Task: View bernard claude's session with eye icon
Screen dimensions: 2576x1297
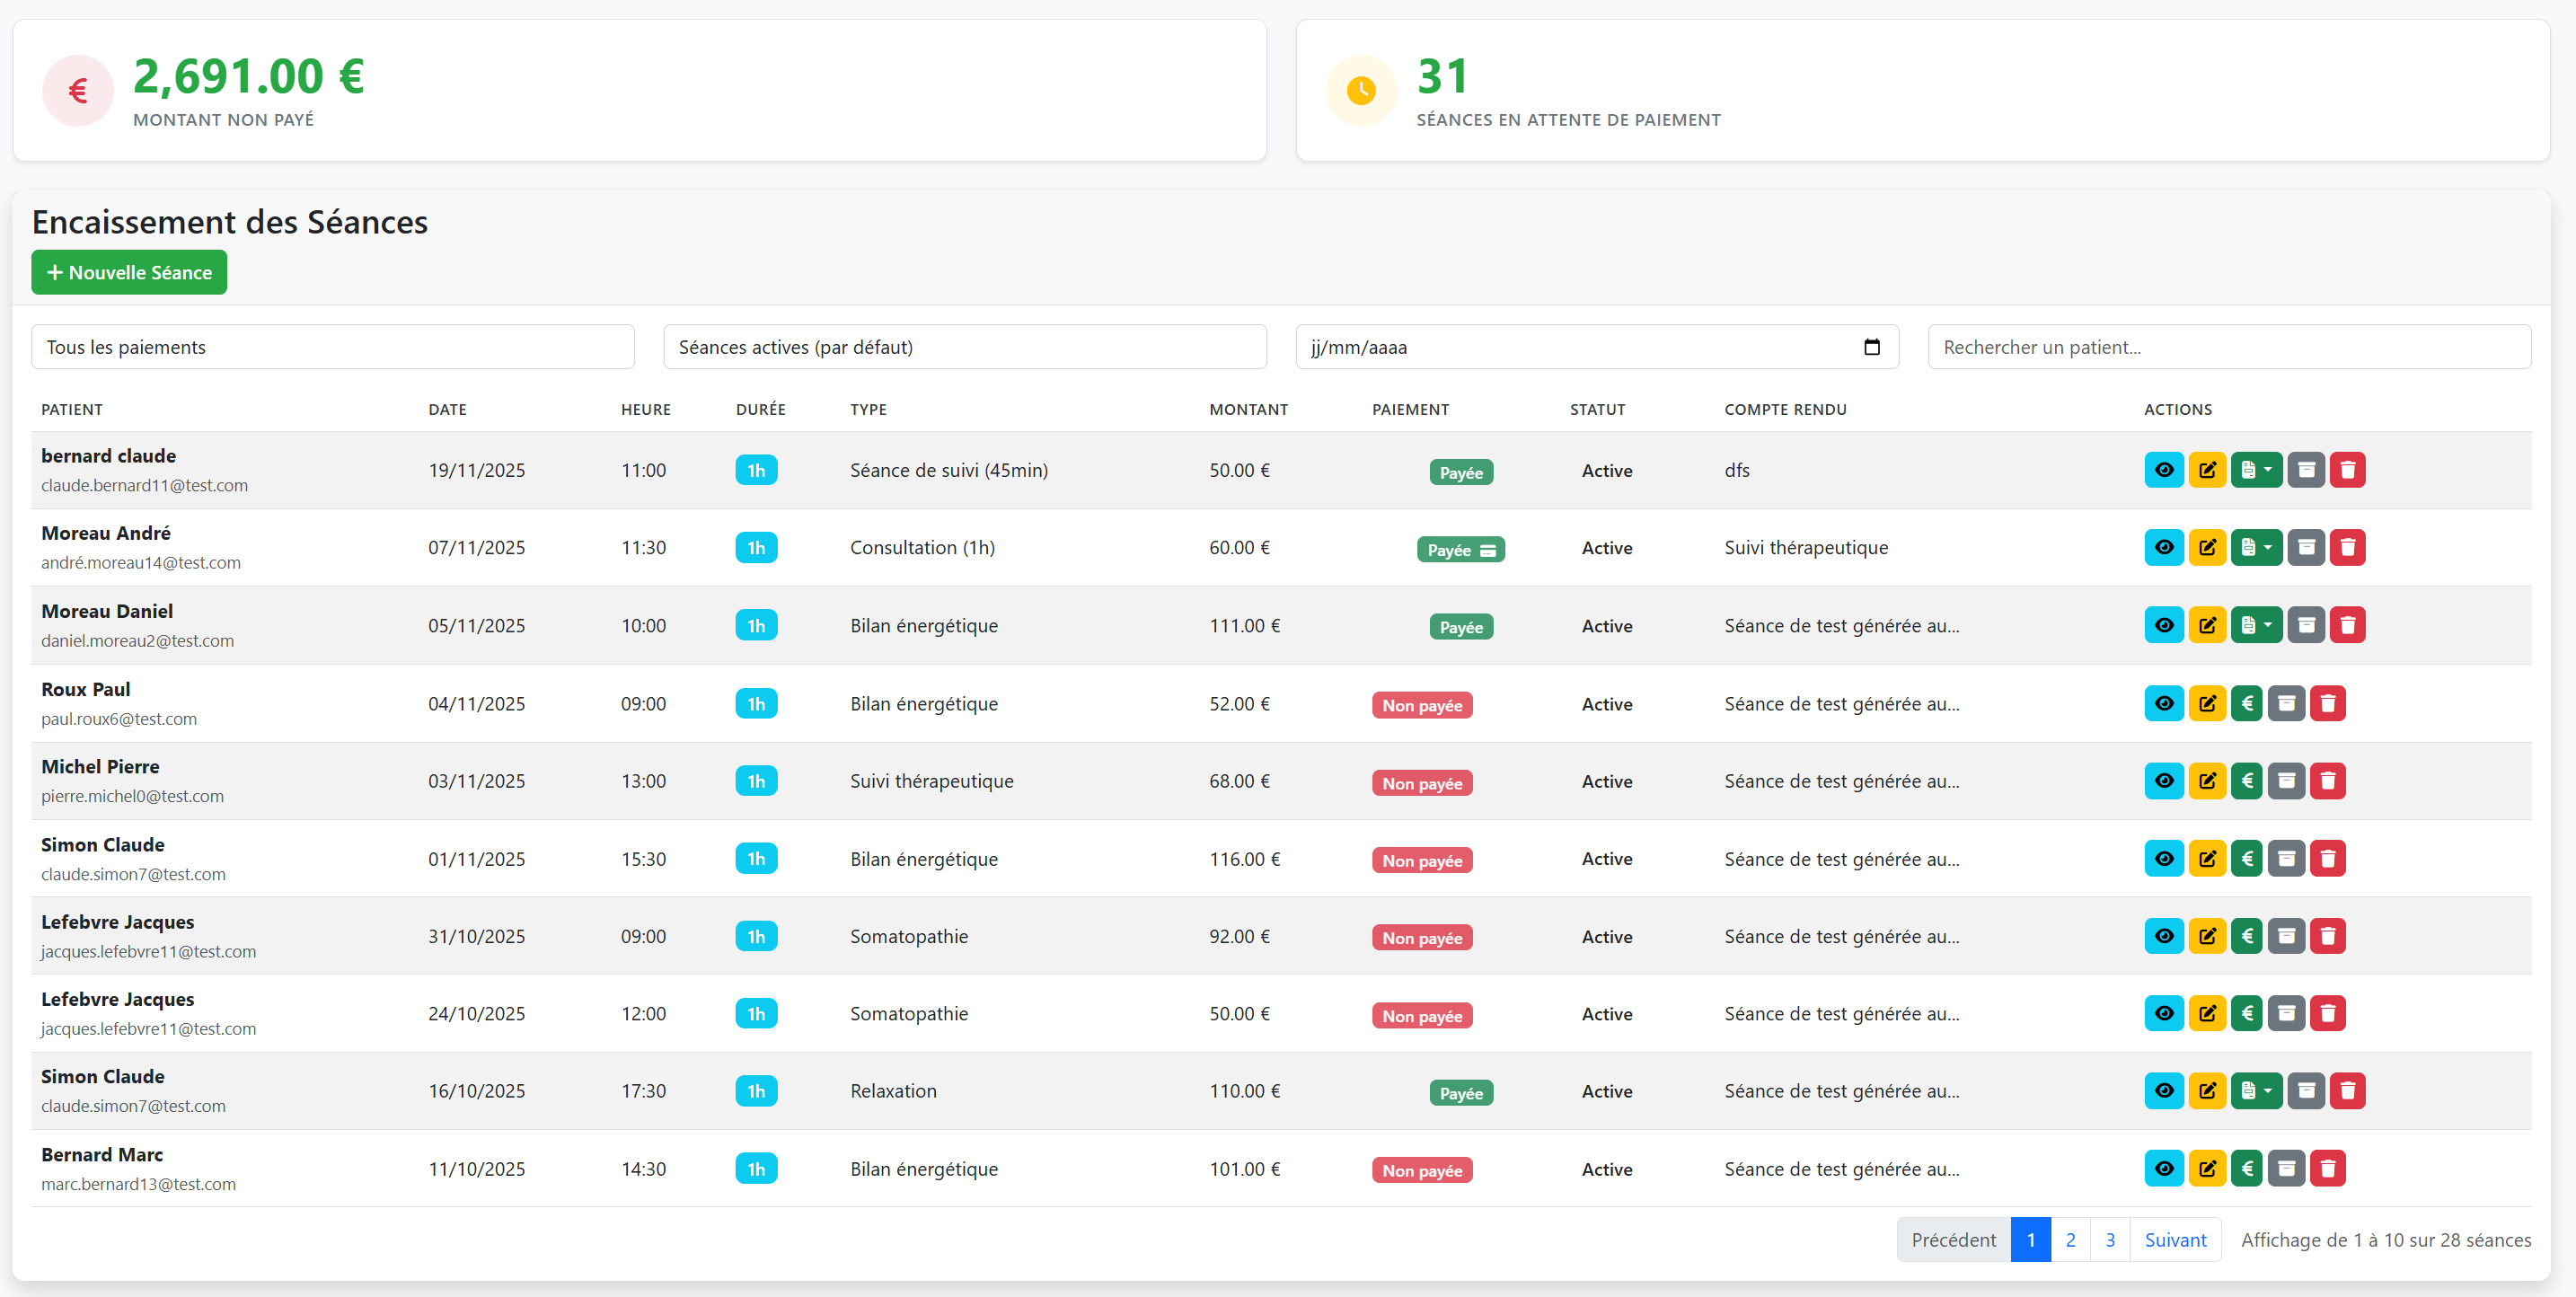Action: click(2163, 470)
